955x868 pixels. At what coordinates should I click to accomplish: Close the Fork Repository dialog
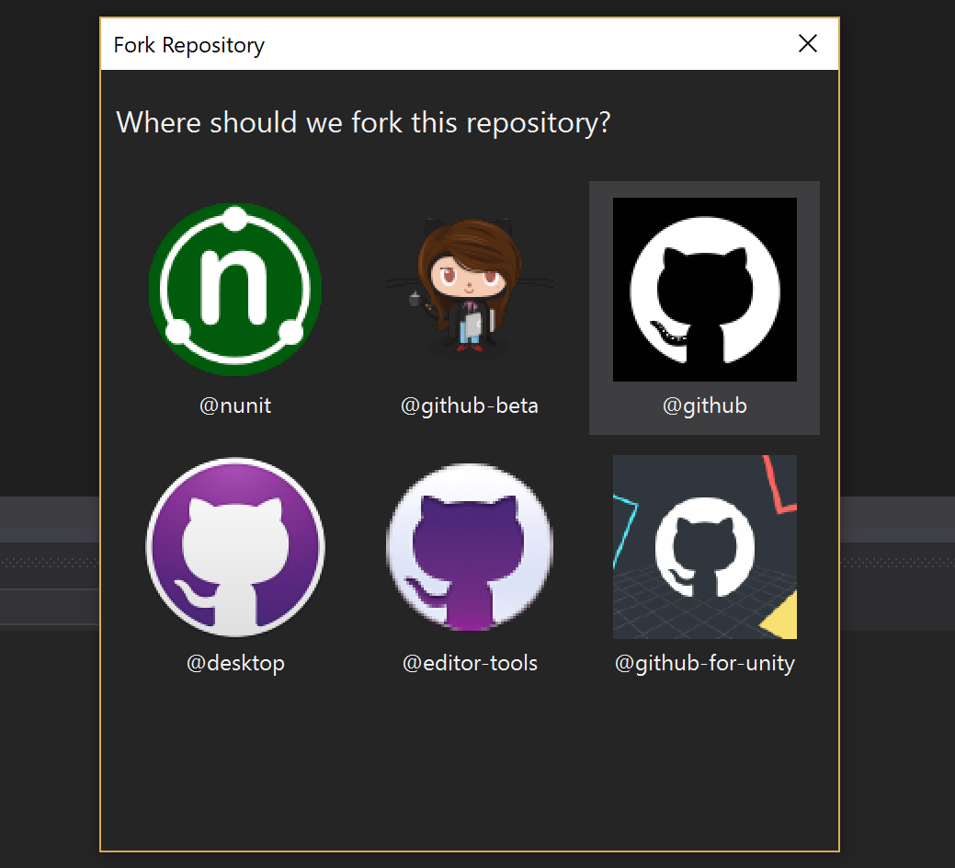(x=808, y=43)
